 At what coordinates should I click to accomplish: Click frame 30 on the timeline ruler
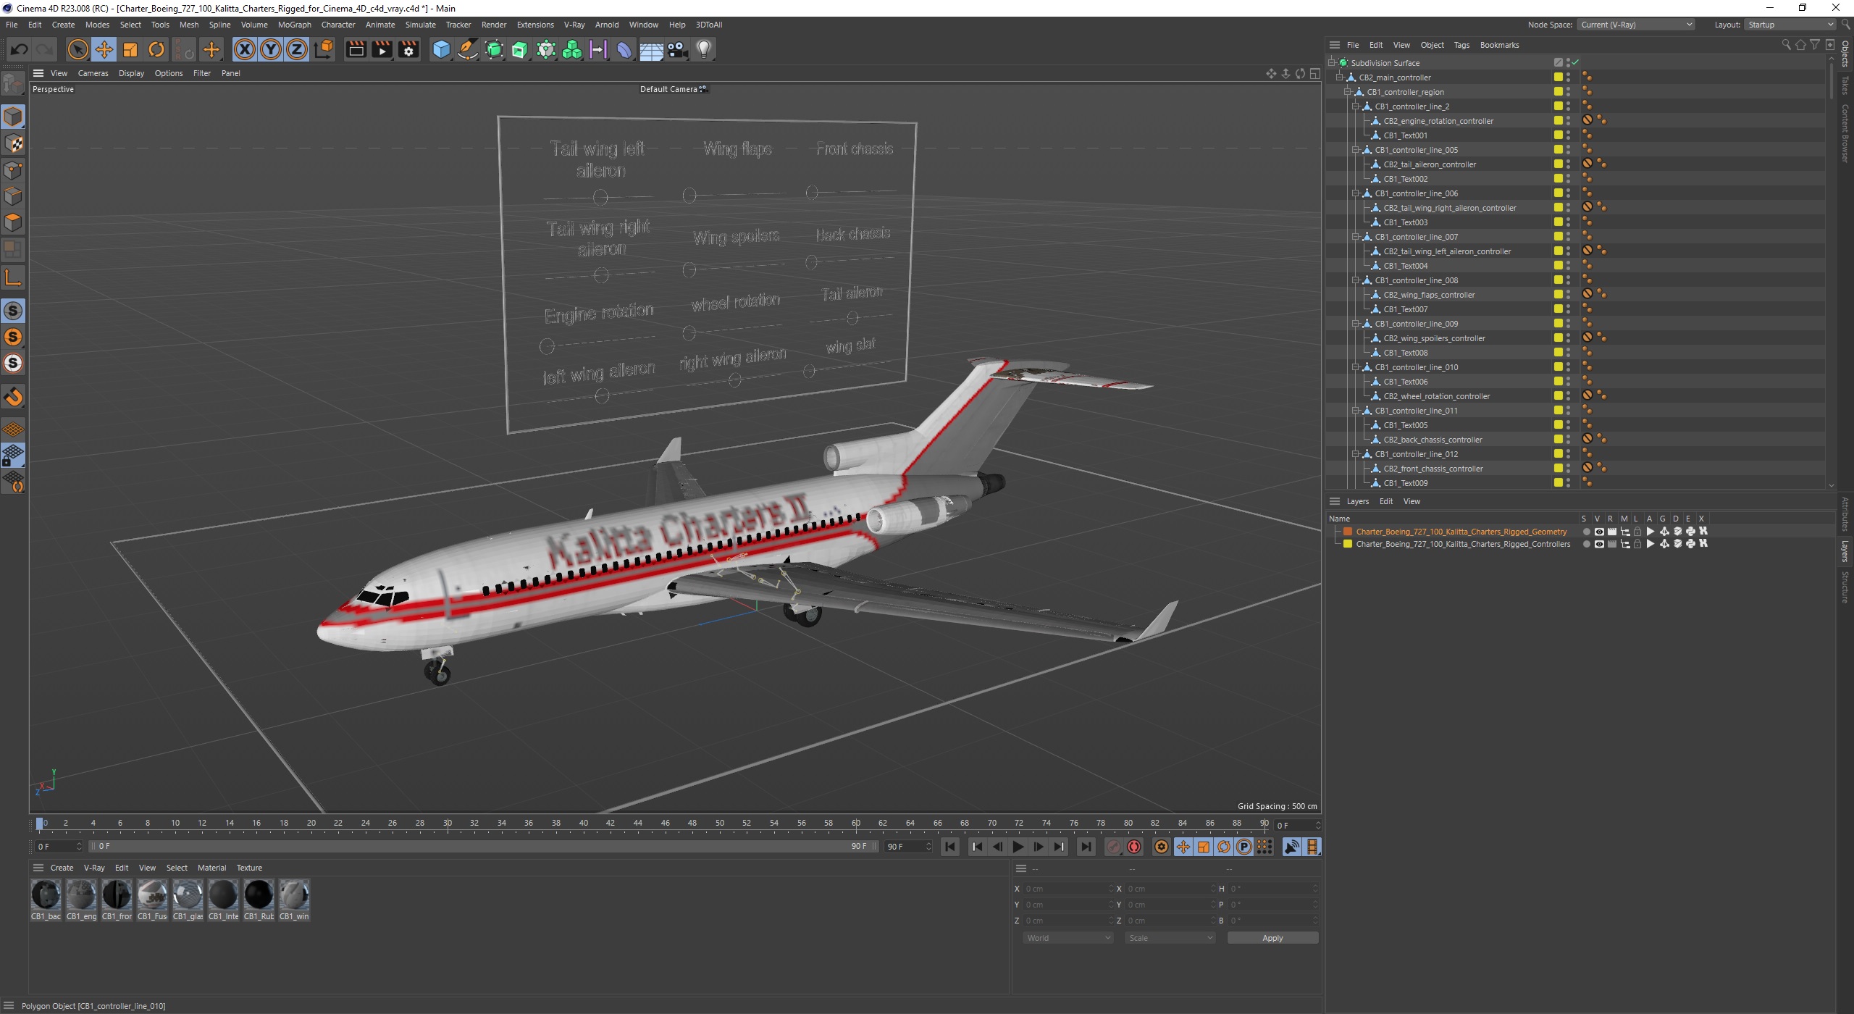click(x=448, y=824)
